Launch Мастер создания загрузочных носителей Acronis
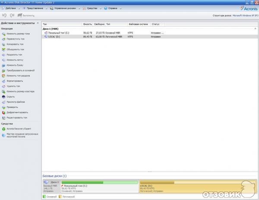Screen dimensions: 259x200 pos(20,135)
